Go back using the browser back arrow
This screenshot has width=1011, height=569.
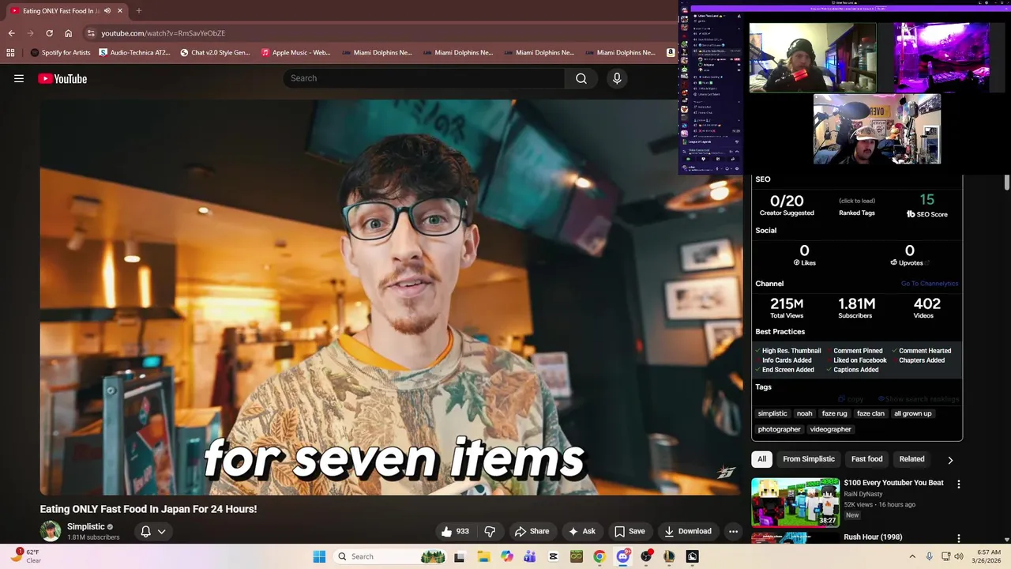pyautogui.click(x=11, y=33)
